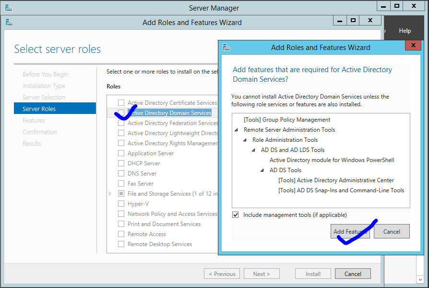Check Active Directory Lightweight Directory role
The width and height of the screenshot is (429, 288).
121,133
